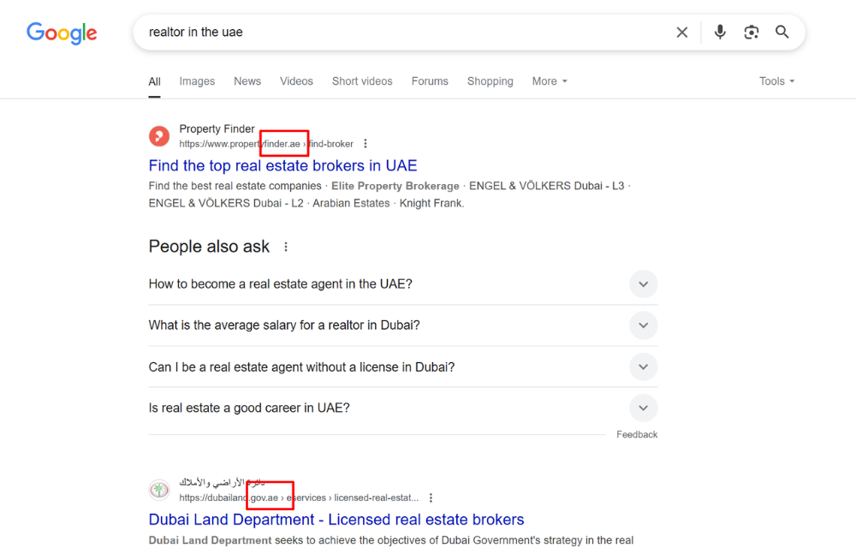Clear the search query with the X icon
Image resolution: width=856 pixels, height=548 pixels.
[682, 32]
